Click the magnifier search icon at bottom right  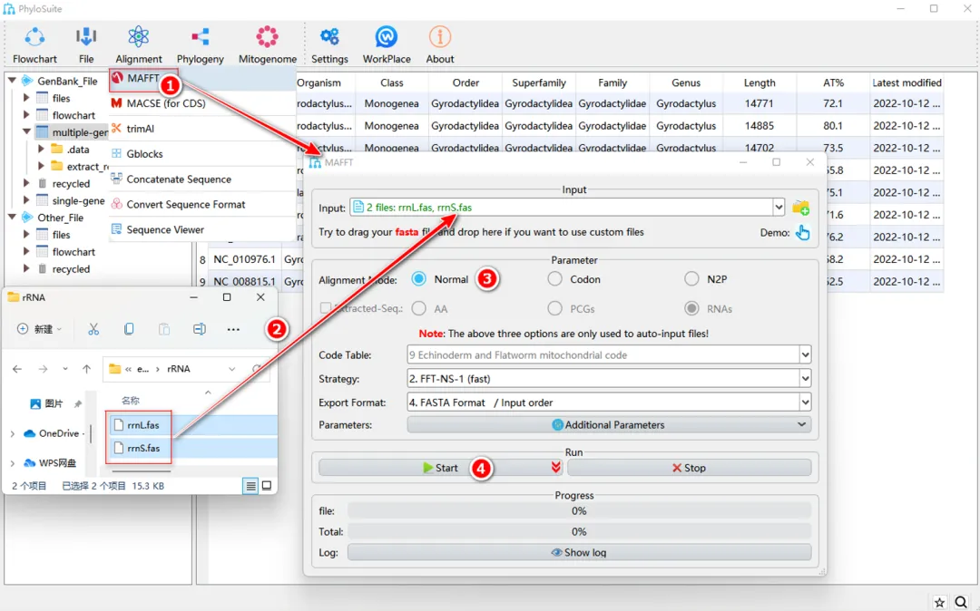coord(961,602)
